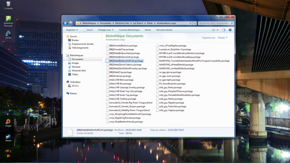Expand the address bar history dropdown arrow
The width and height of the screenshot is (290, 163).
click(x=190, y=23)
